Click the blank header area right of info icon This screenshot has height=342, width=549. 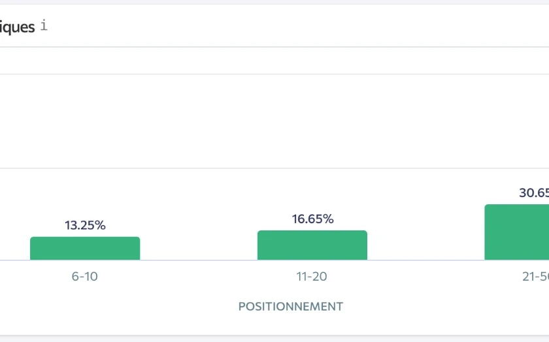pos(294,27)
